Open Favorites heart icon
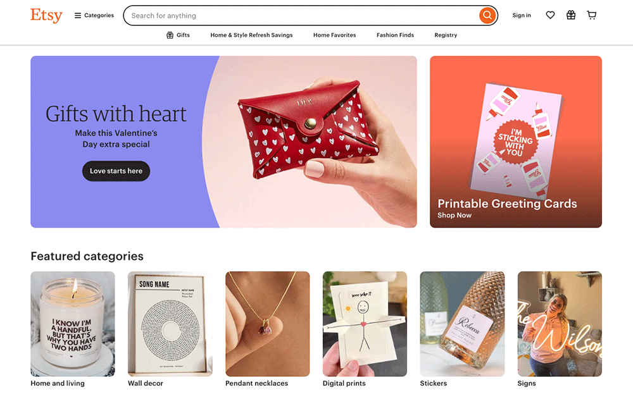Screen dimensions: 633x399 coord(550,15)
